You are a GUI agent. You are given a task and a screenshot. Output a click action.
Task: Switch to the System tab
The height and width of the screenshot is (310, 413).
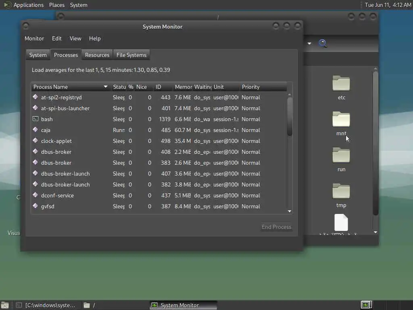click(38, 55)
